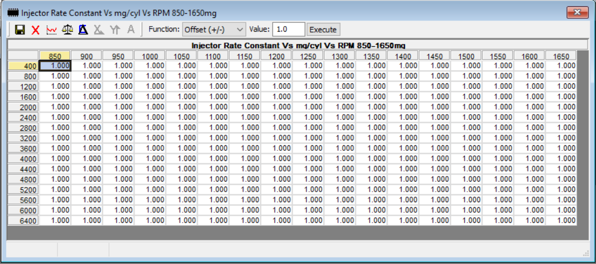The height and width of the screenshot is (264, 596).
Task: Click the cell at row 400, column 1650
Action: (561, 66)
